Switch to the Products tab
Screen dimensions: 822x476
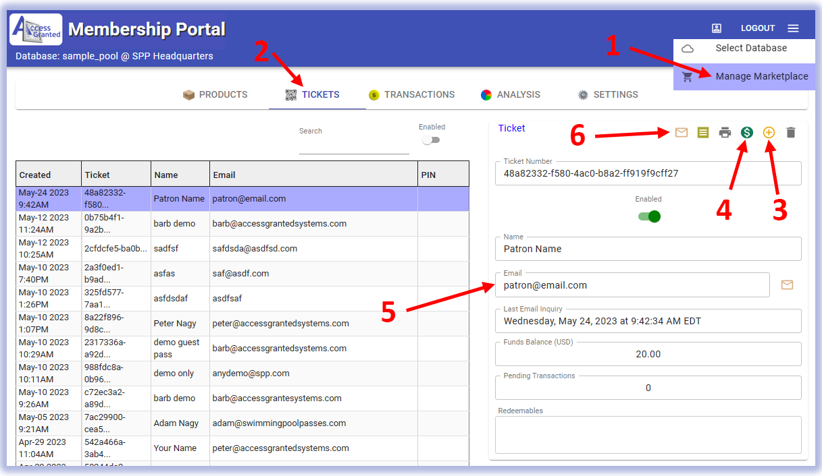pos(215,95)
